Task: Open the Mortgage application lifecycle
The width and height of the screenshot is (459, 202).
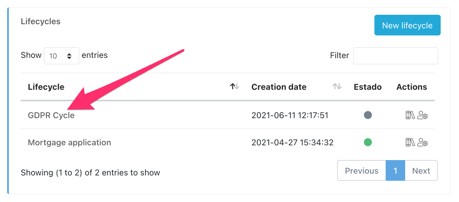Action: coord(70,143)
